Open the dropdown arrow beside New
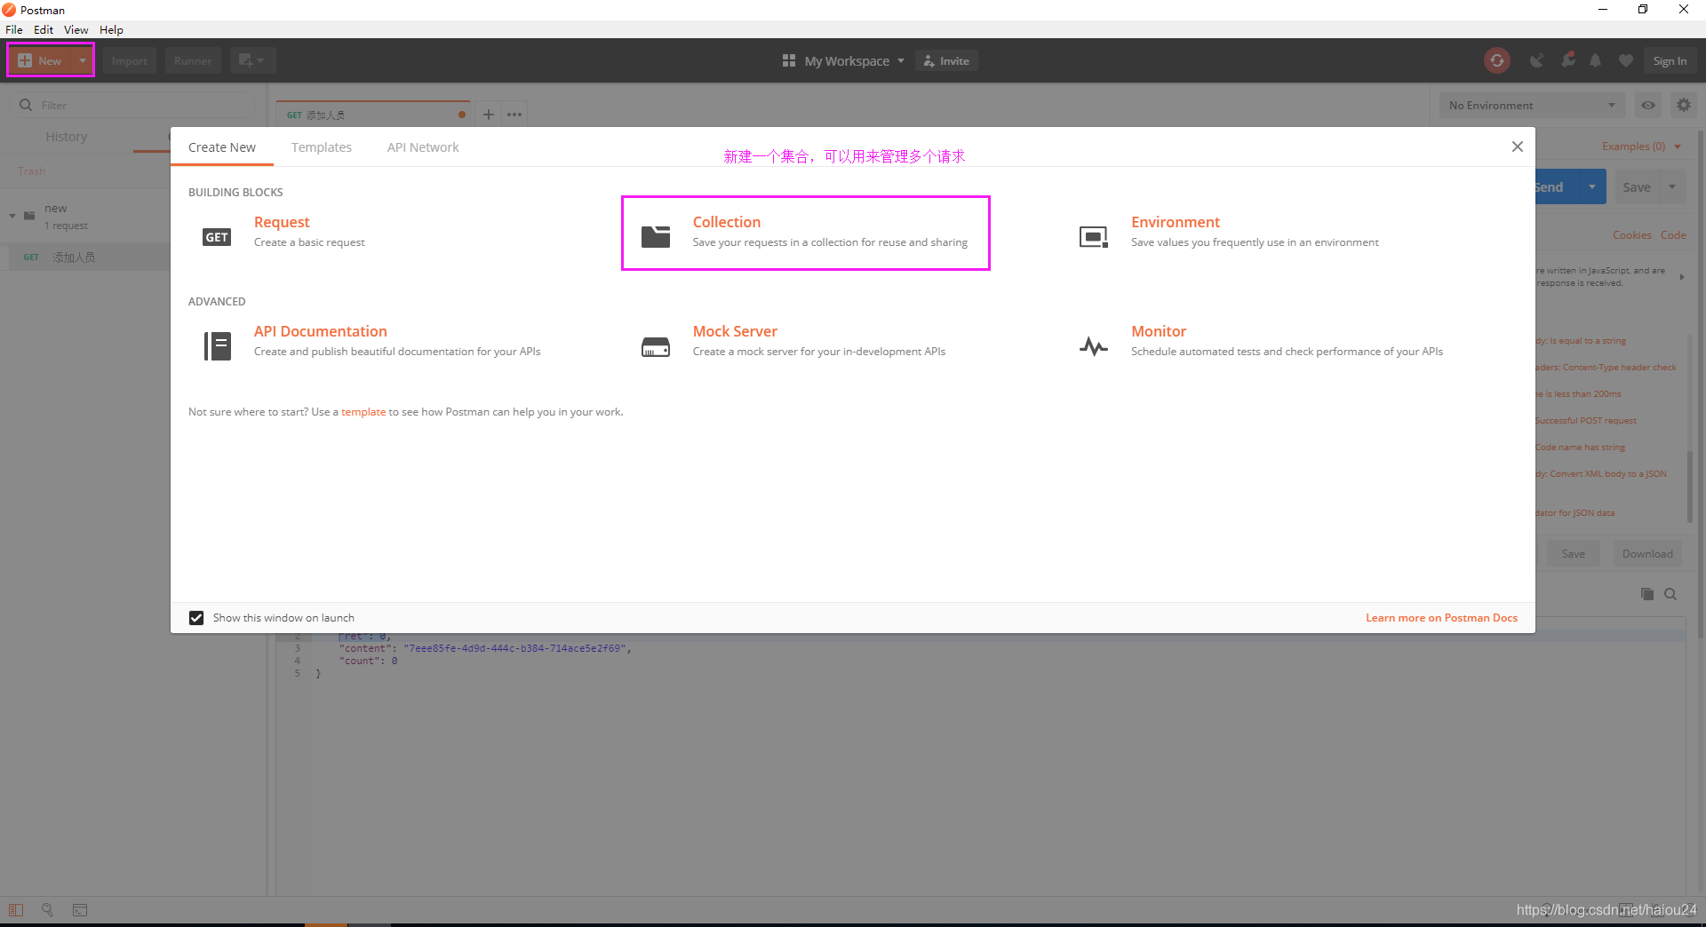This screenshot has width=1706, height=927. click(x=82, y=60)
